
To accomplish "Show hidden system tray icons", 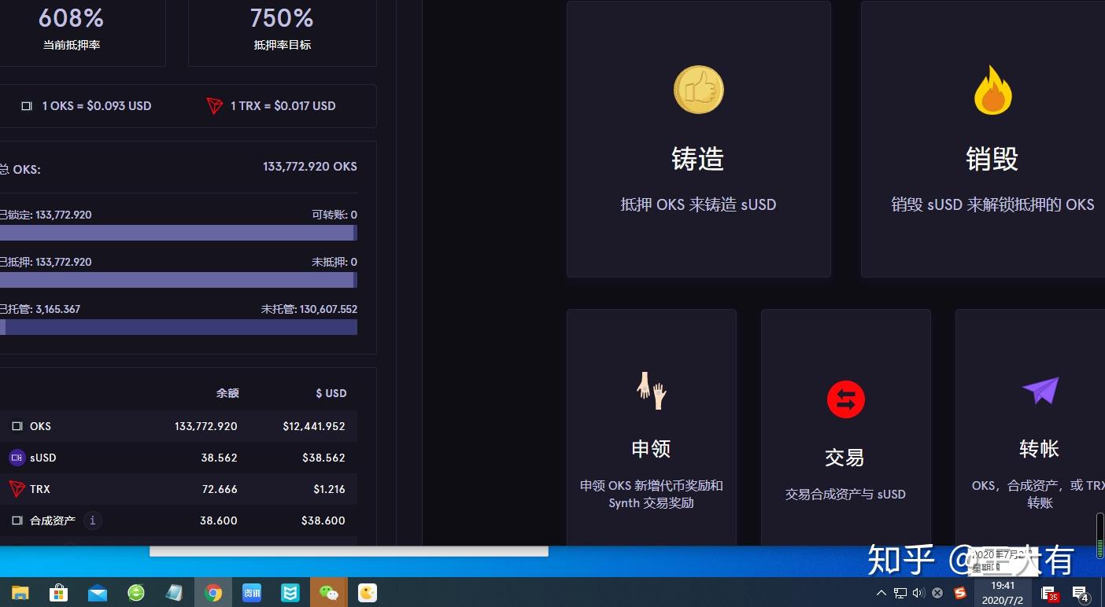I will (881, 593).
